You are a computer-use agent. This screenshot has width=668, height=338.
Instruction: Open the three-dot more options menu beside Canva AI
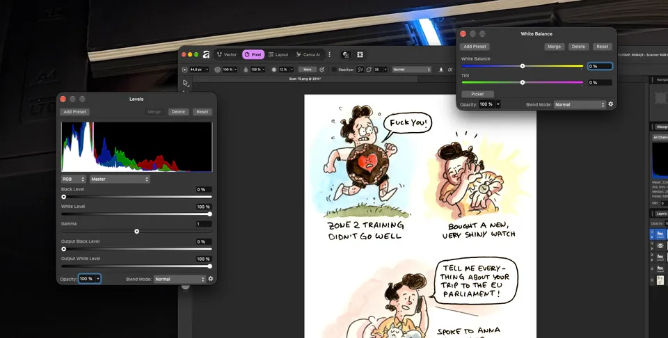tap(329, 54)
